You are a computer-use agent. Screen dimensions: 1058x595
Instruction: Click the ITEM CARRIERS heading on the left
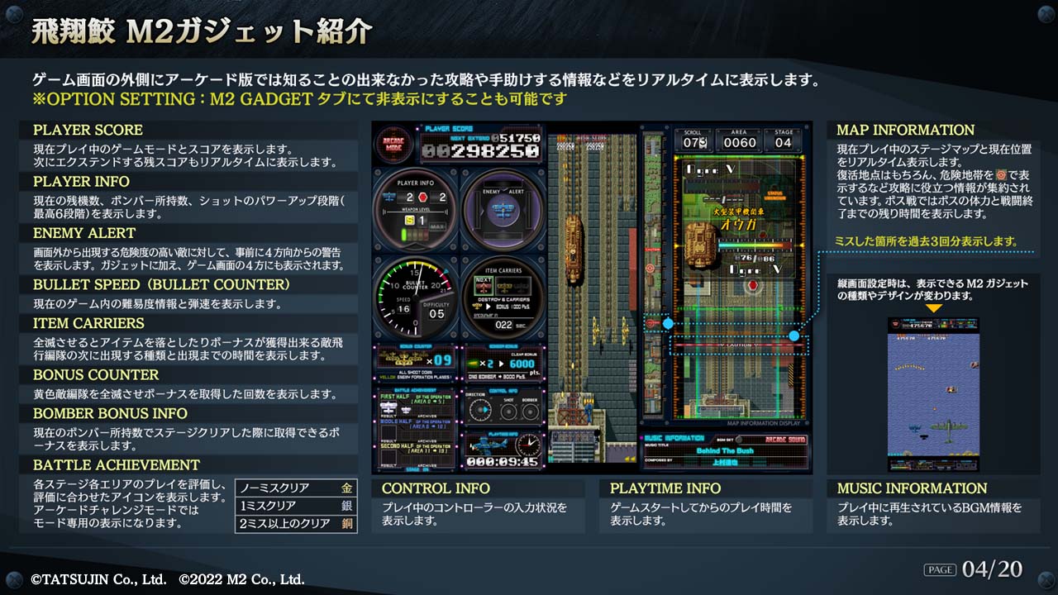pyautogui.click(x=88, y=323)
